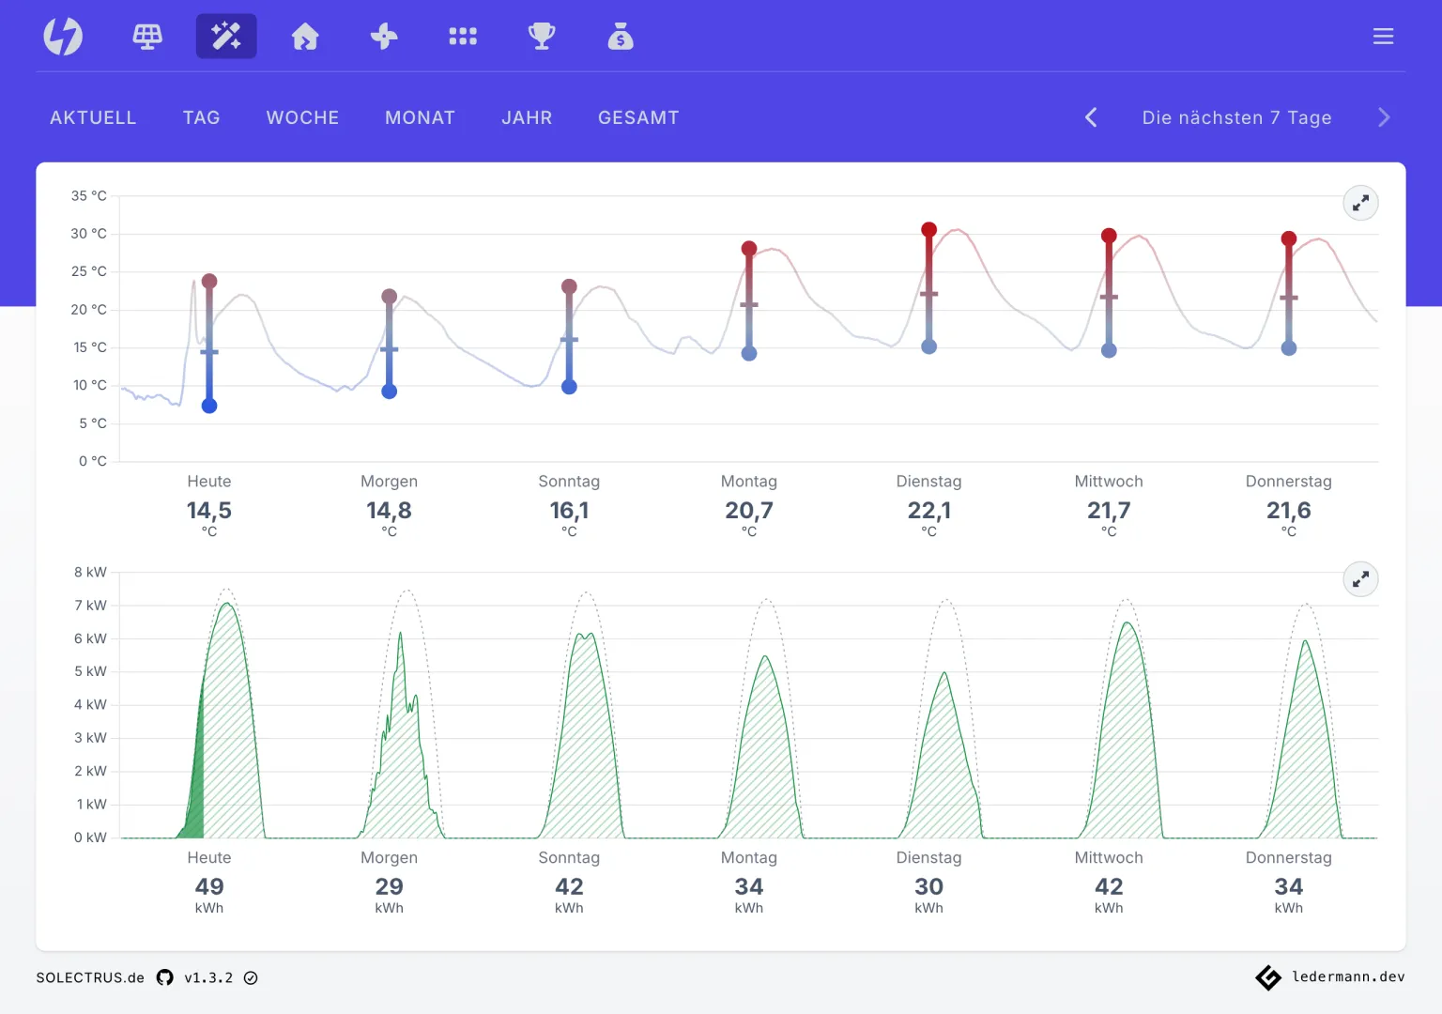Image resolution: width=1442 pixels, height=1014 pixels.
Task: Click Dienstag's 30 kWh forecast value
Action: [x=929, y=887]
